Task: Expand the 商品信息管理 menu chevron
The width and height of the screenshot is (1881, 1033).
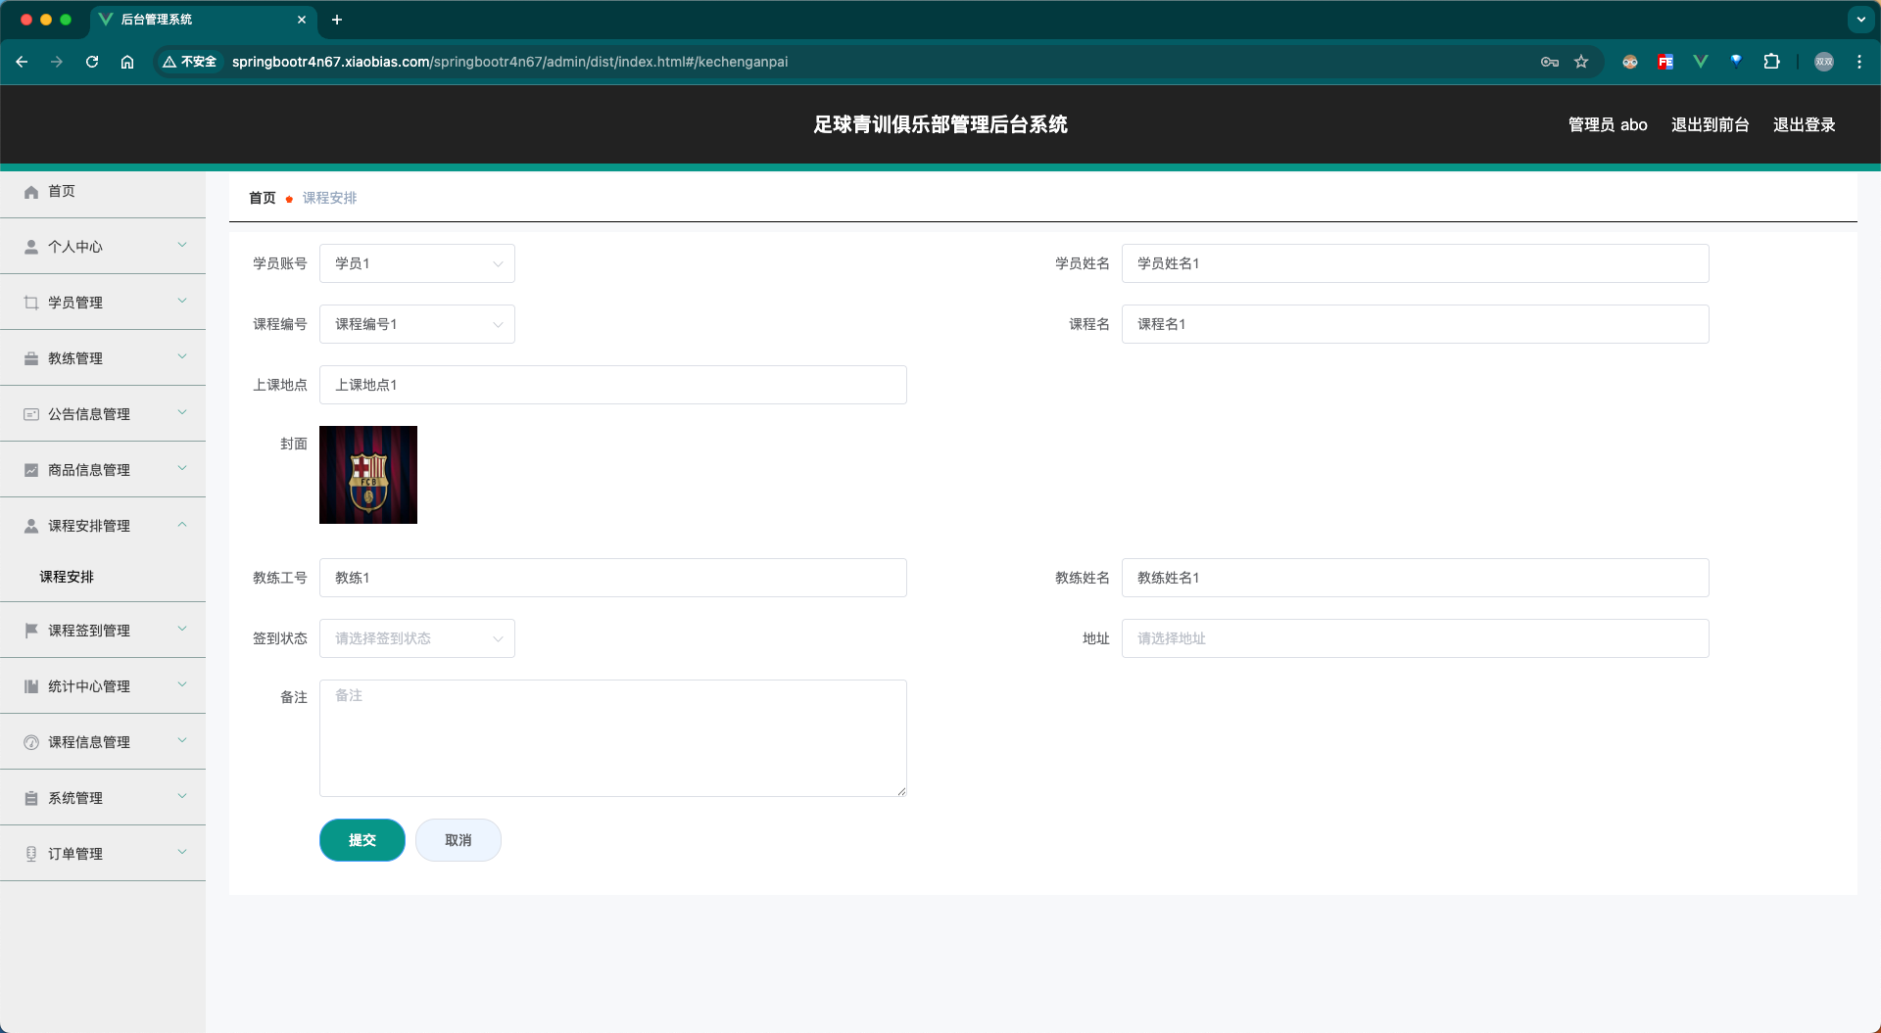Action: coord(182,469)
